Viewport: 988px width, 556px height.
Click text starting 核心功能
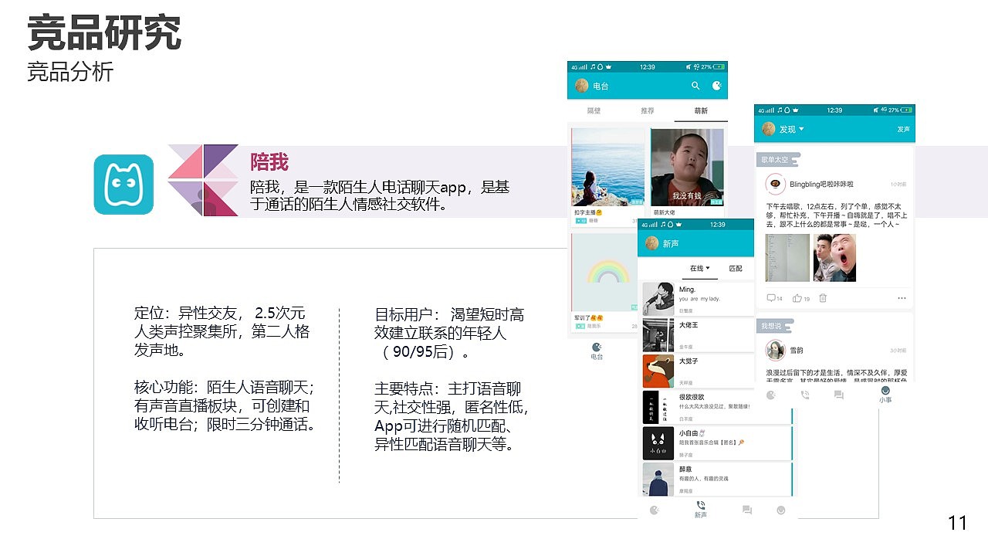(x=225, y=406)
